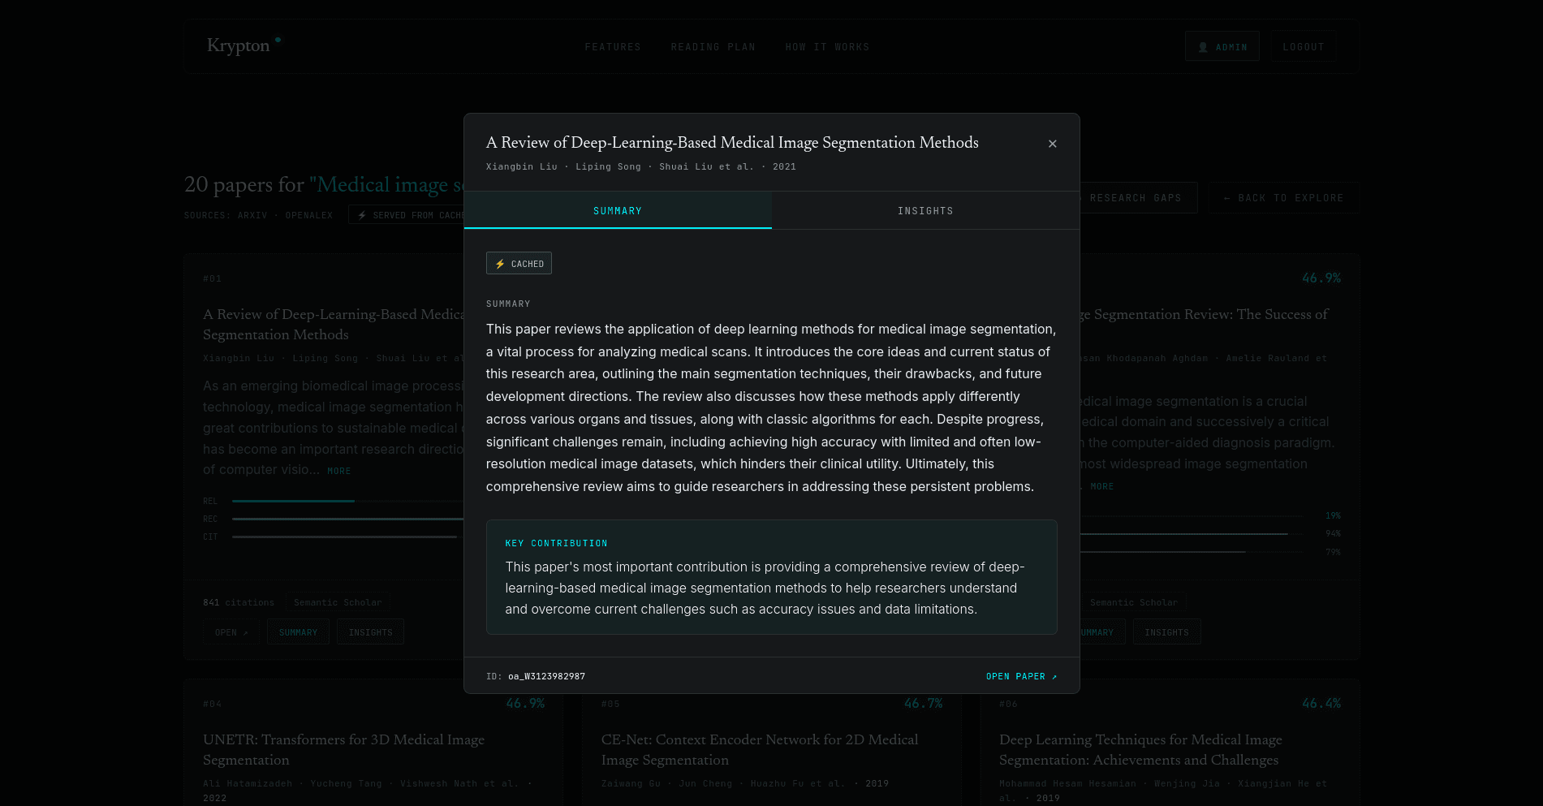
Task: Click the 46.9% score on rightmost card
Action: [1321, 278]
